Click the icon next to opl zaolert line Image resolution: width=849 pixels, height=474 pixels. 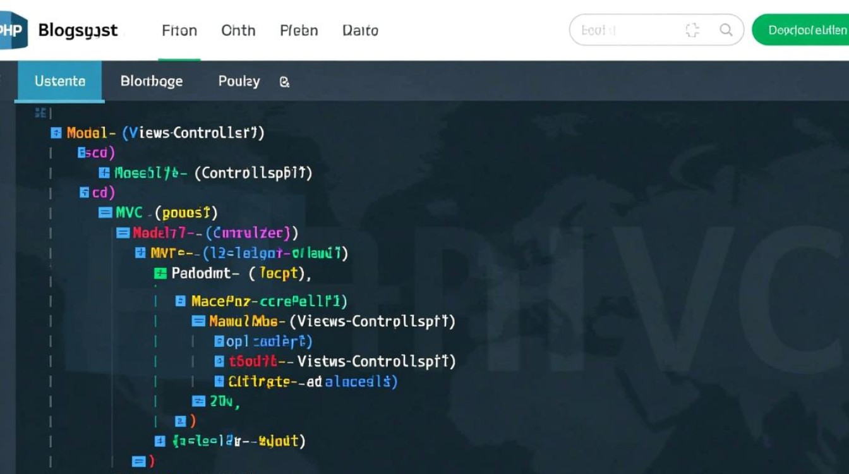pyautogui.click(x=219, y=342)
